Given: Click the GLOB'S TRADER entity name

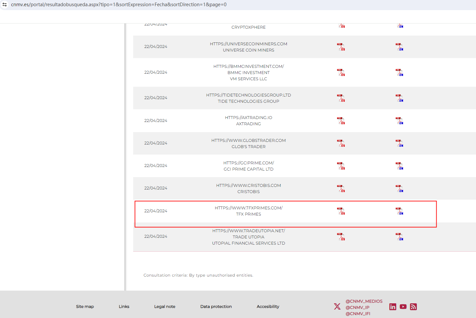Looking at the screenshot, I should (248, 147).
